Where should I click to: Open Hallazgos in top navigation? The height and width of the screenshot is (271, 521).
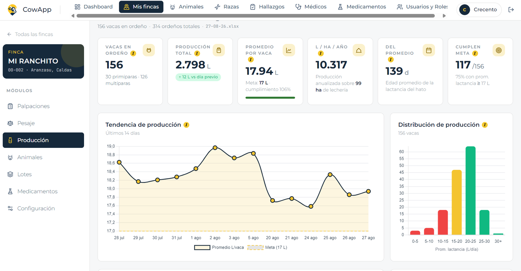(x=267, y=7)
